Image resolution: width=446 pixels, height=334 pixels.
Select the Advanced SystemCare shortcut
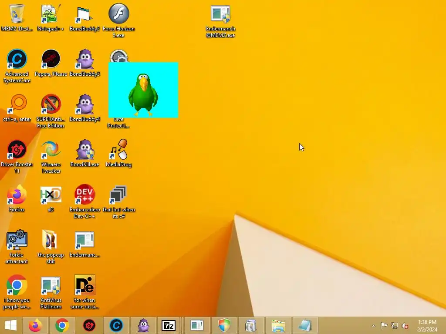[17, 66]
